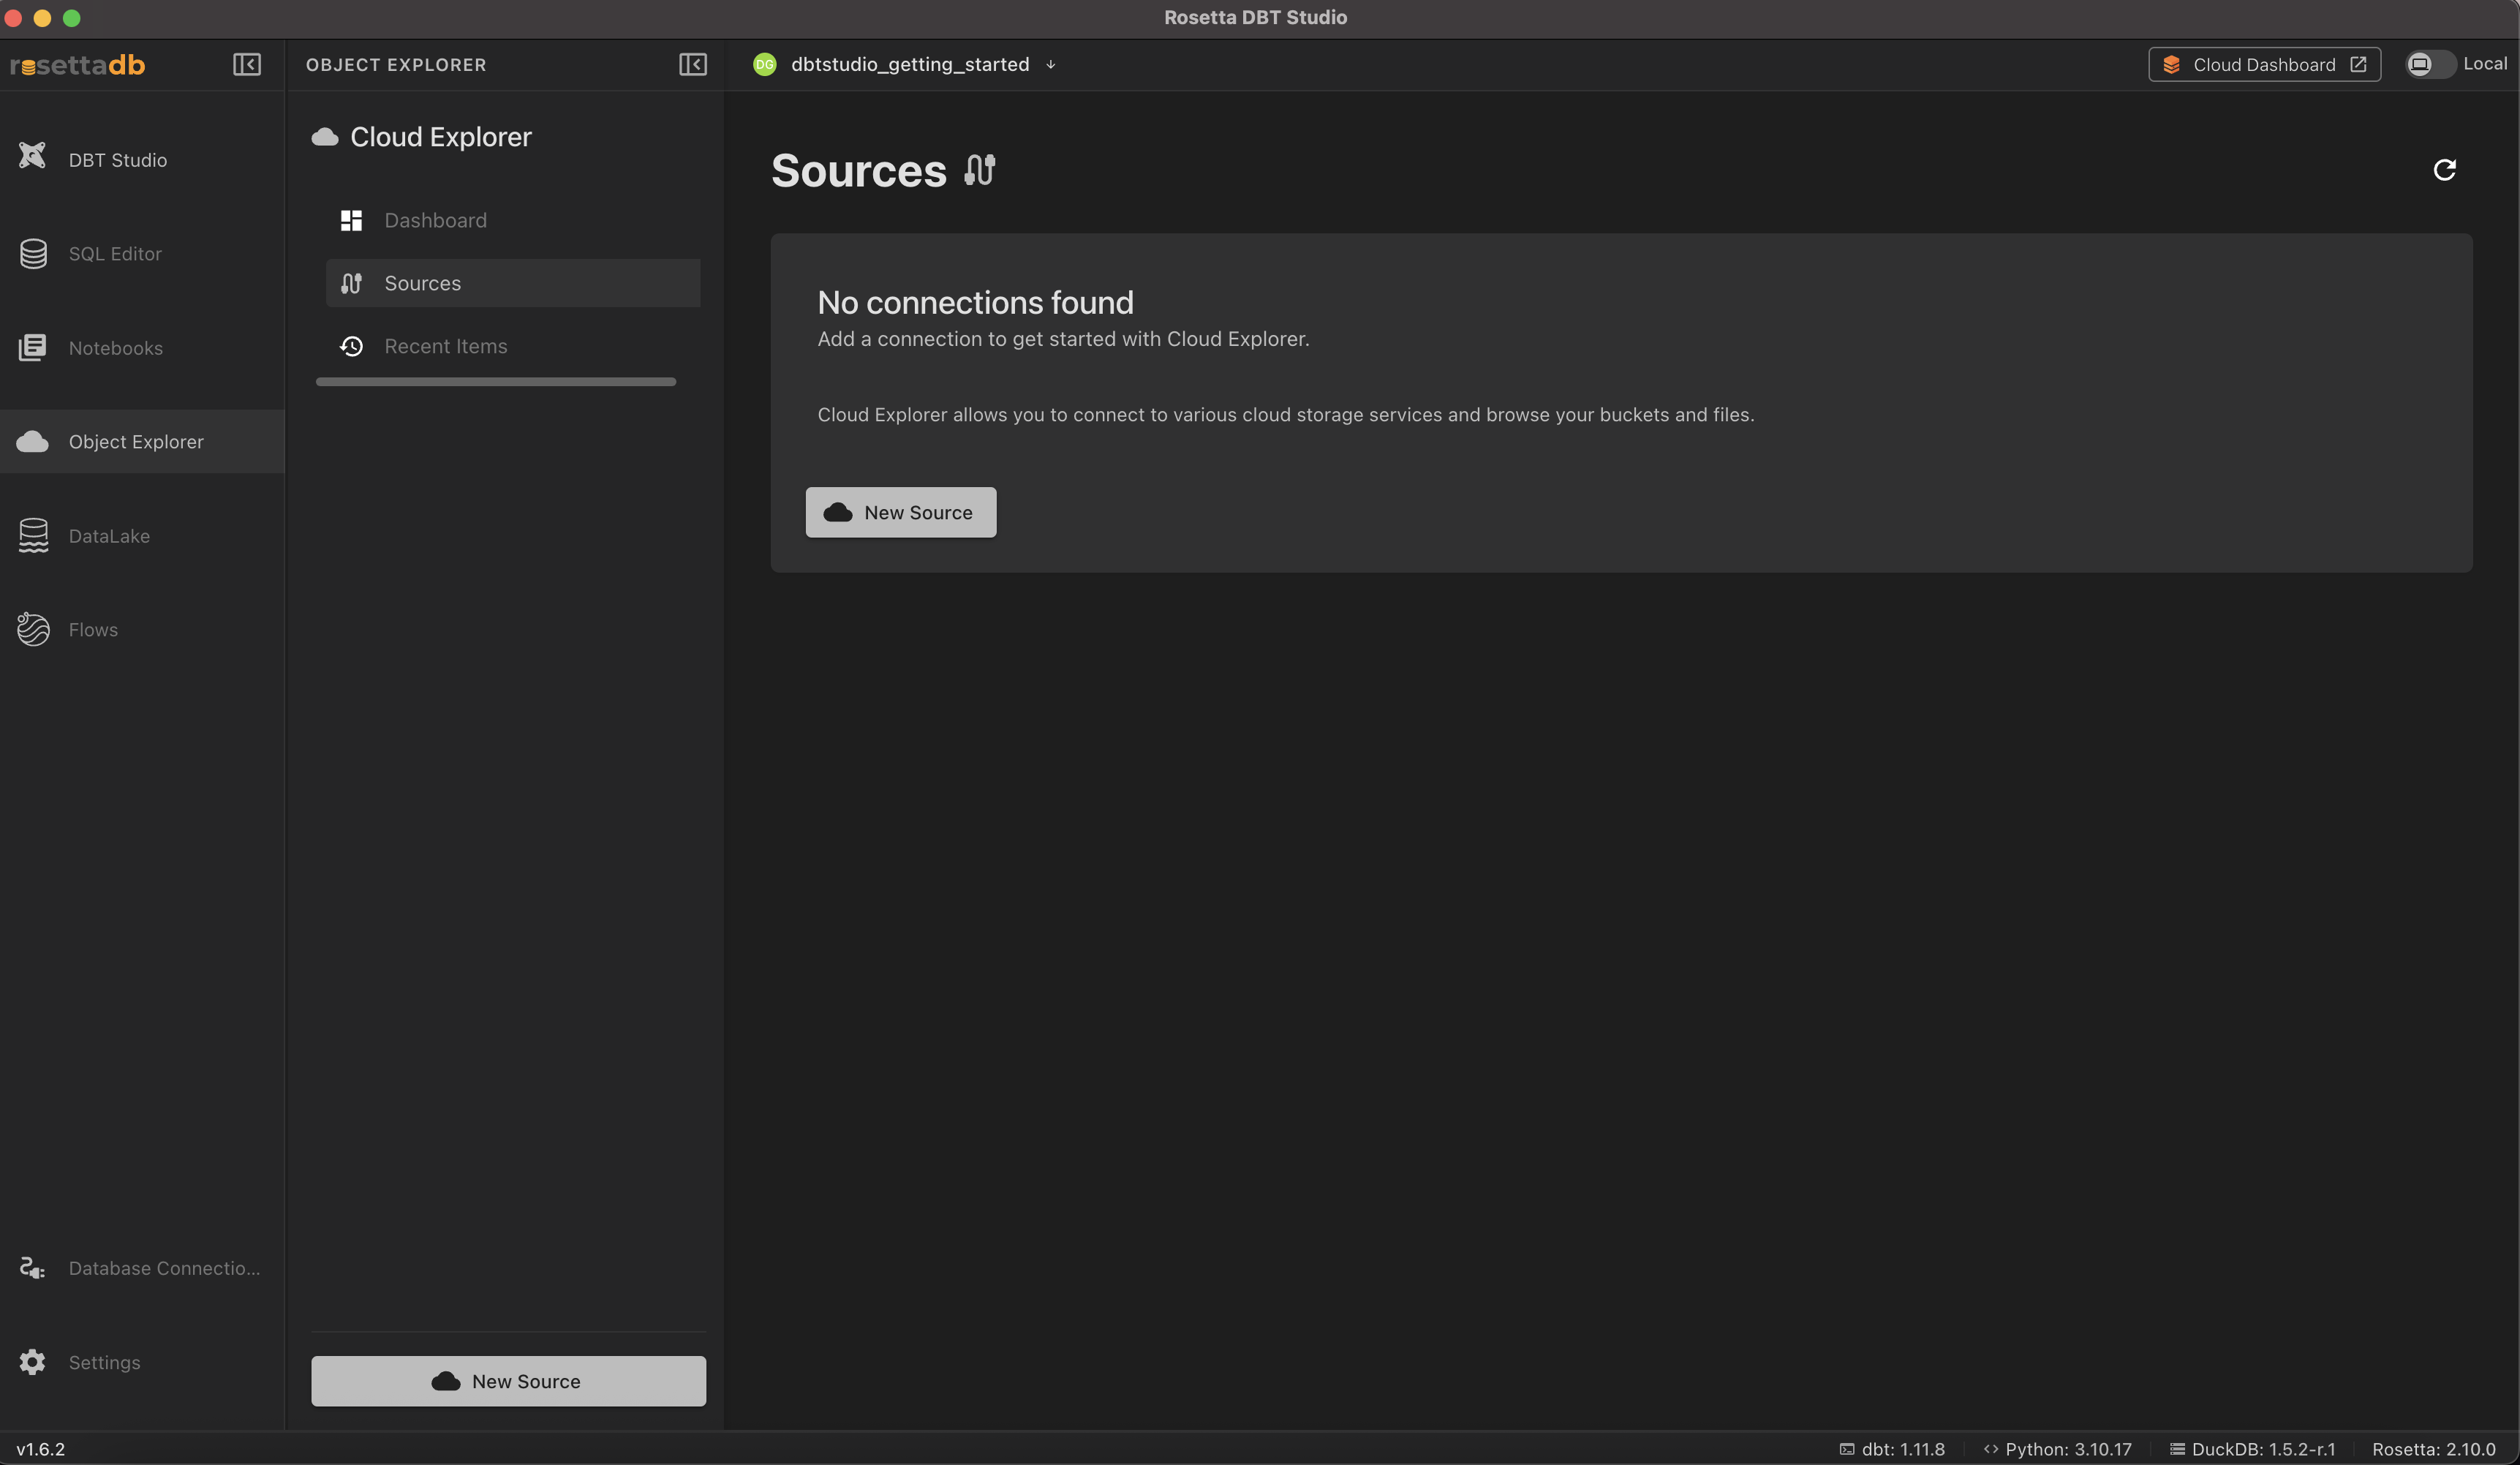
Task: Open the dbtstudio_getting_started project dropdown
Action: coord(905,64)
